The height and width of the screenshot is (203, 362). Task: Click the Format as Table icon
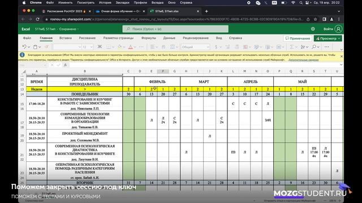256,47
